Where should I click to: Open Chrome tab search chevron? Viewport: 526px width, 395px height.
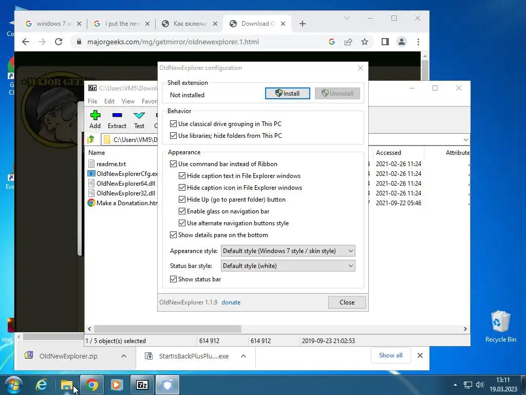347,19
